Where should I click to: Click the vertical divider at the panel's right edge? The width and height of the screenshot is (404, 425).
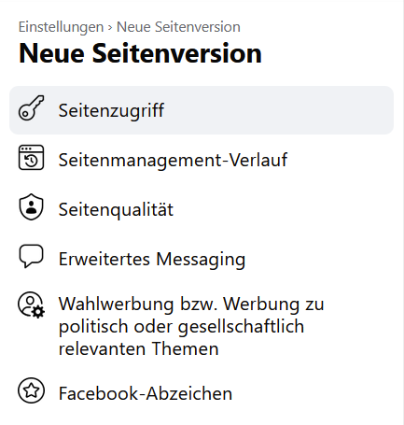pos(403,212)
